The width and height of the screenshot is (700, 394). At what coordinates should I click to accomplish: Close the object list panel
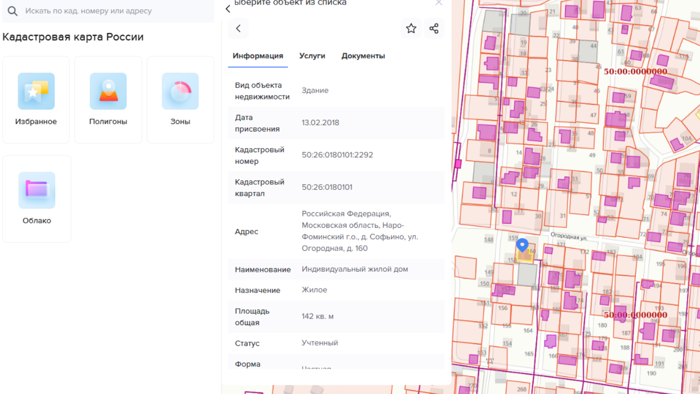pyautogui.click(x=439, y=3)
